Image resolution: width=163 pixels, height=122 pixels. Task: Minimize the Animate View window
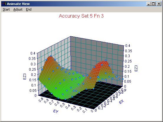pos(149,4)
